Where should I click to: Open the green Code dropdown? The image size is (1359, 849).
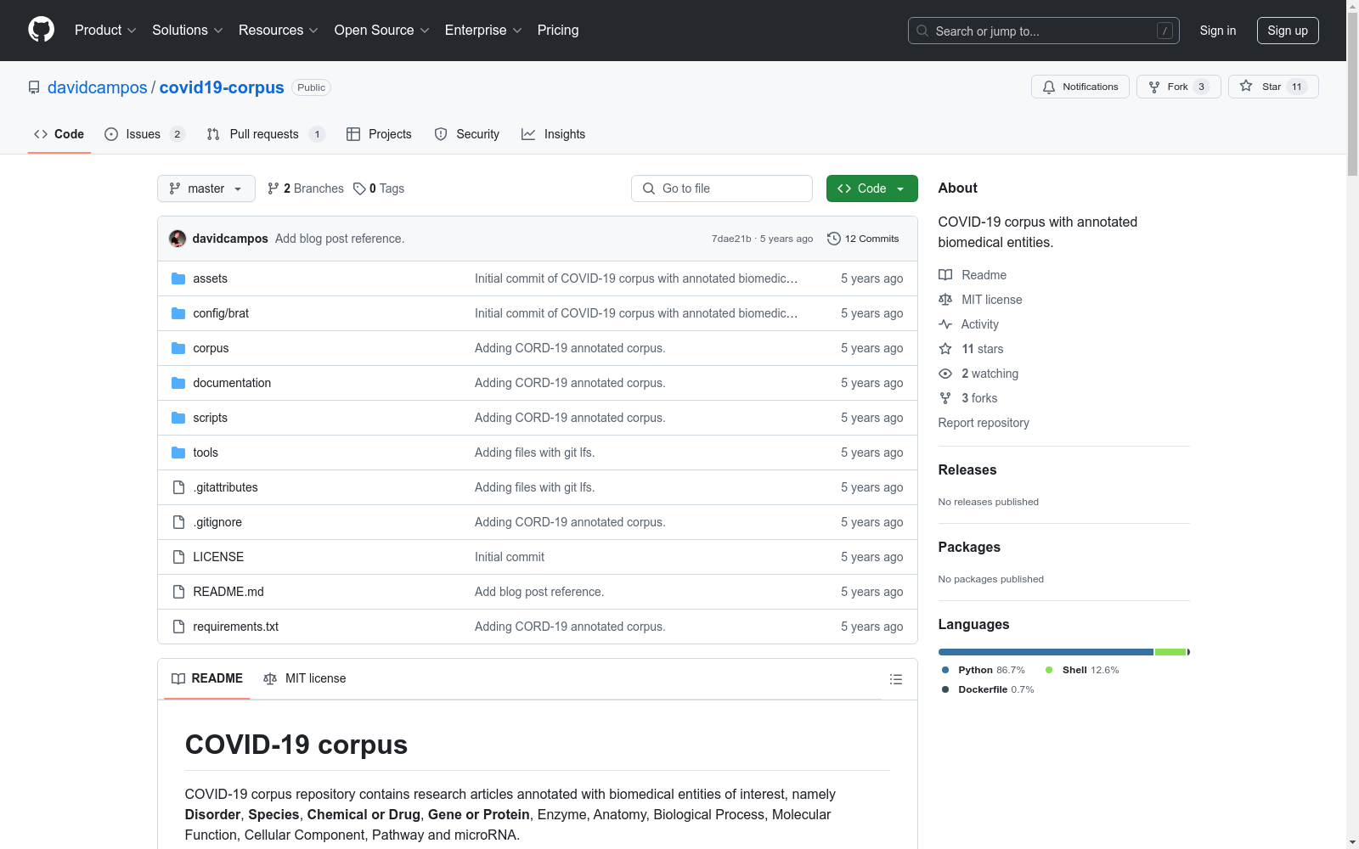tap(871, 188)
